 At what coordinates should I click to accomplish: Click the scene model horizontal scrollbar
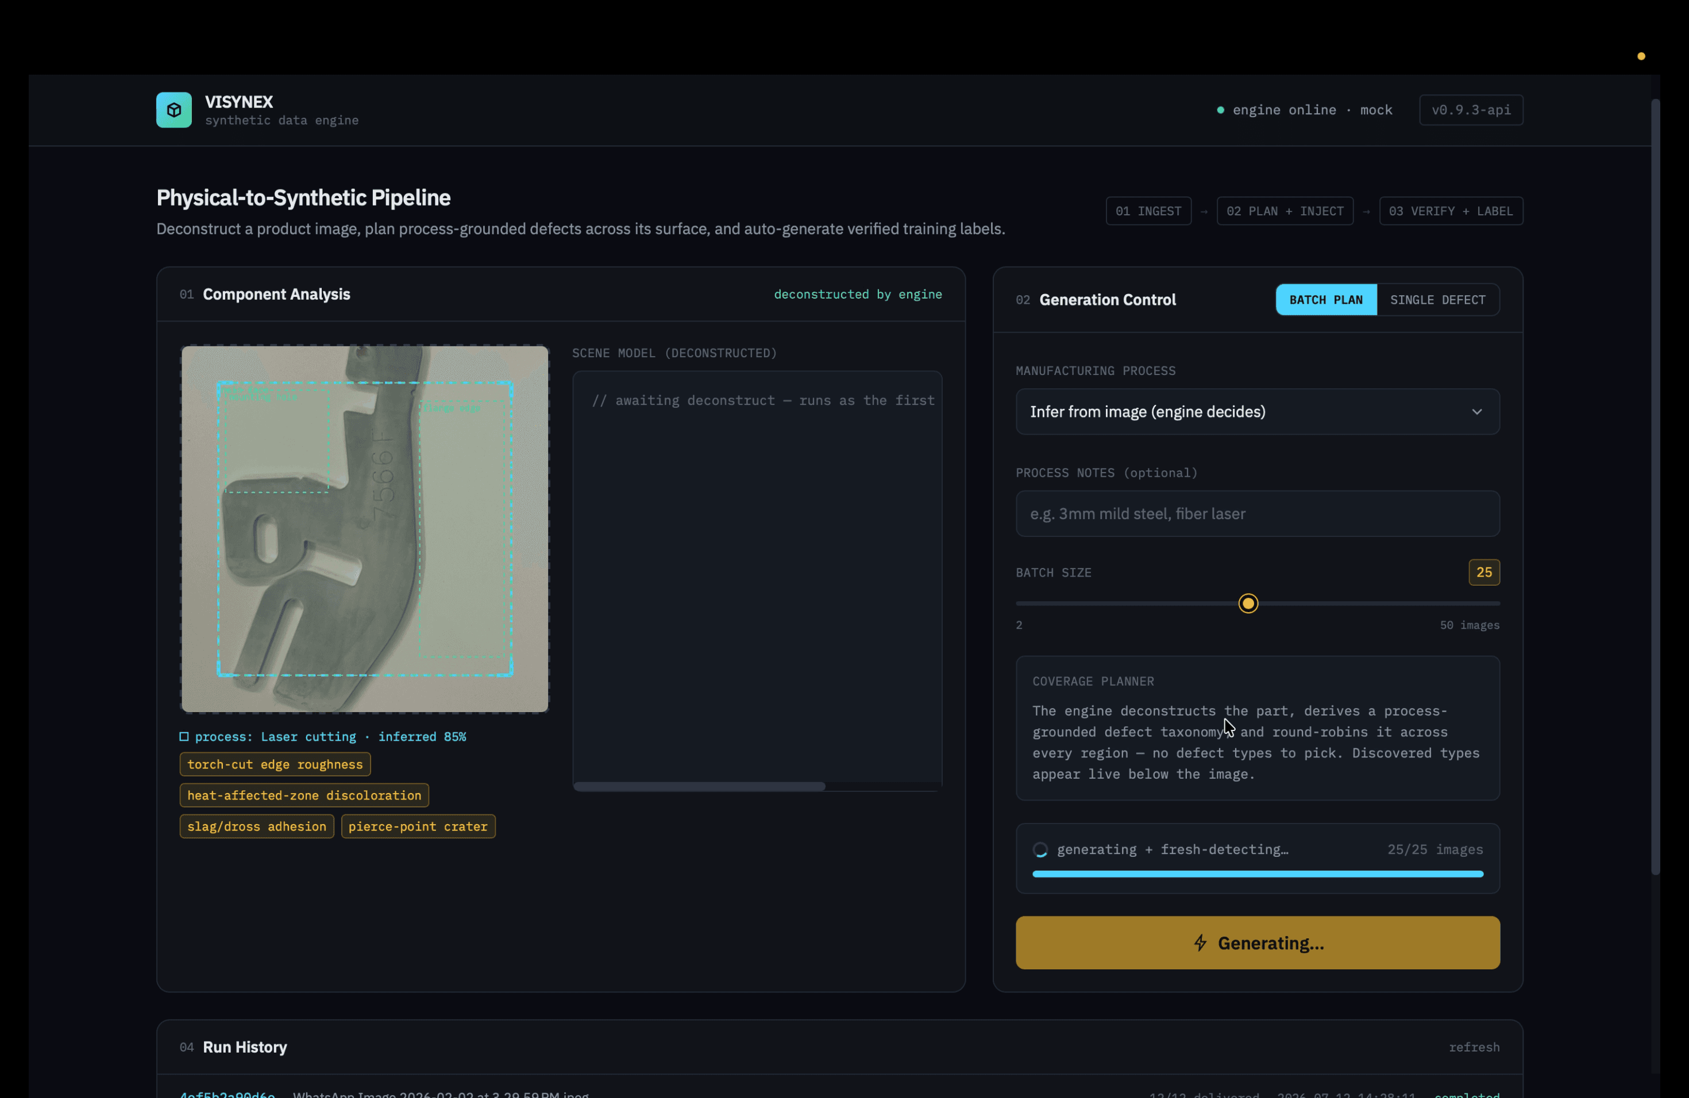tap(699, 787)
